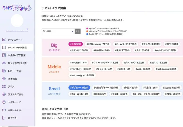183x127 pixels.
Task: Expand the account dropdown arrow under avatar
Action: [27, 29]
